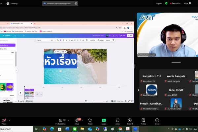
Task: Select the Kanyakorn TH participant tile
Action: point(151,76)
